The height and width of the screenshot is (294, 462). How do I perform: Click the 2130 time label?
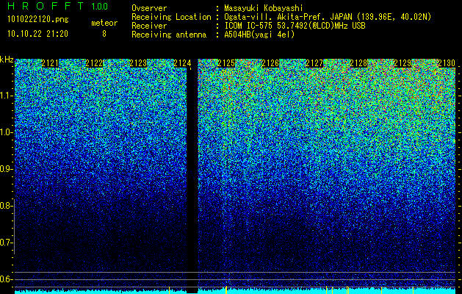point(447,63)
